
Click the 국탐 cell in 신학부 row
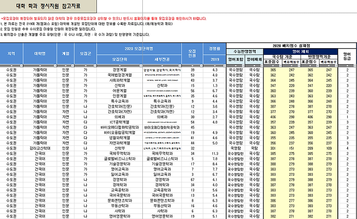point(254,149)
